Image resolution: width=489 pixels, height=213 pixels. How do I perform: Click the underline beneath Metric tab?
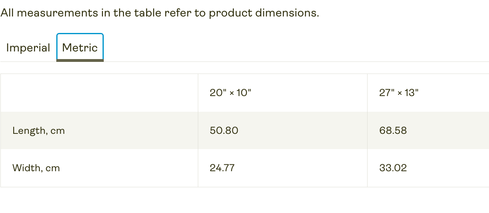point(80,60)
